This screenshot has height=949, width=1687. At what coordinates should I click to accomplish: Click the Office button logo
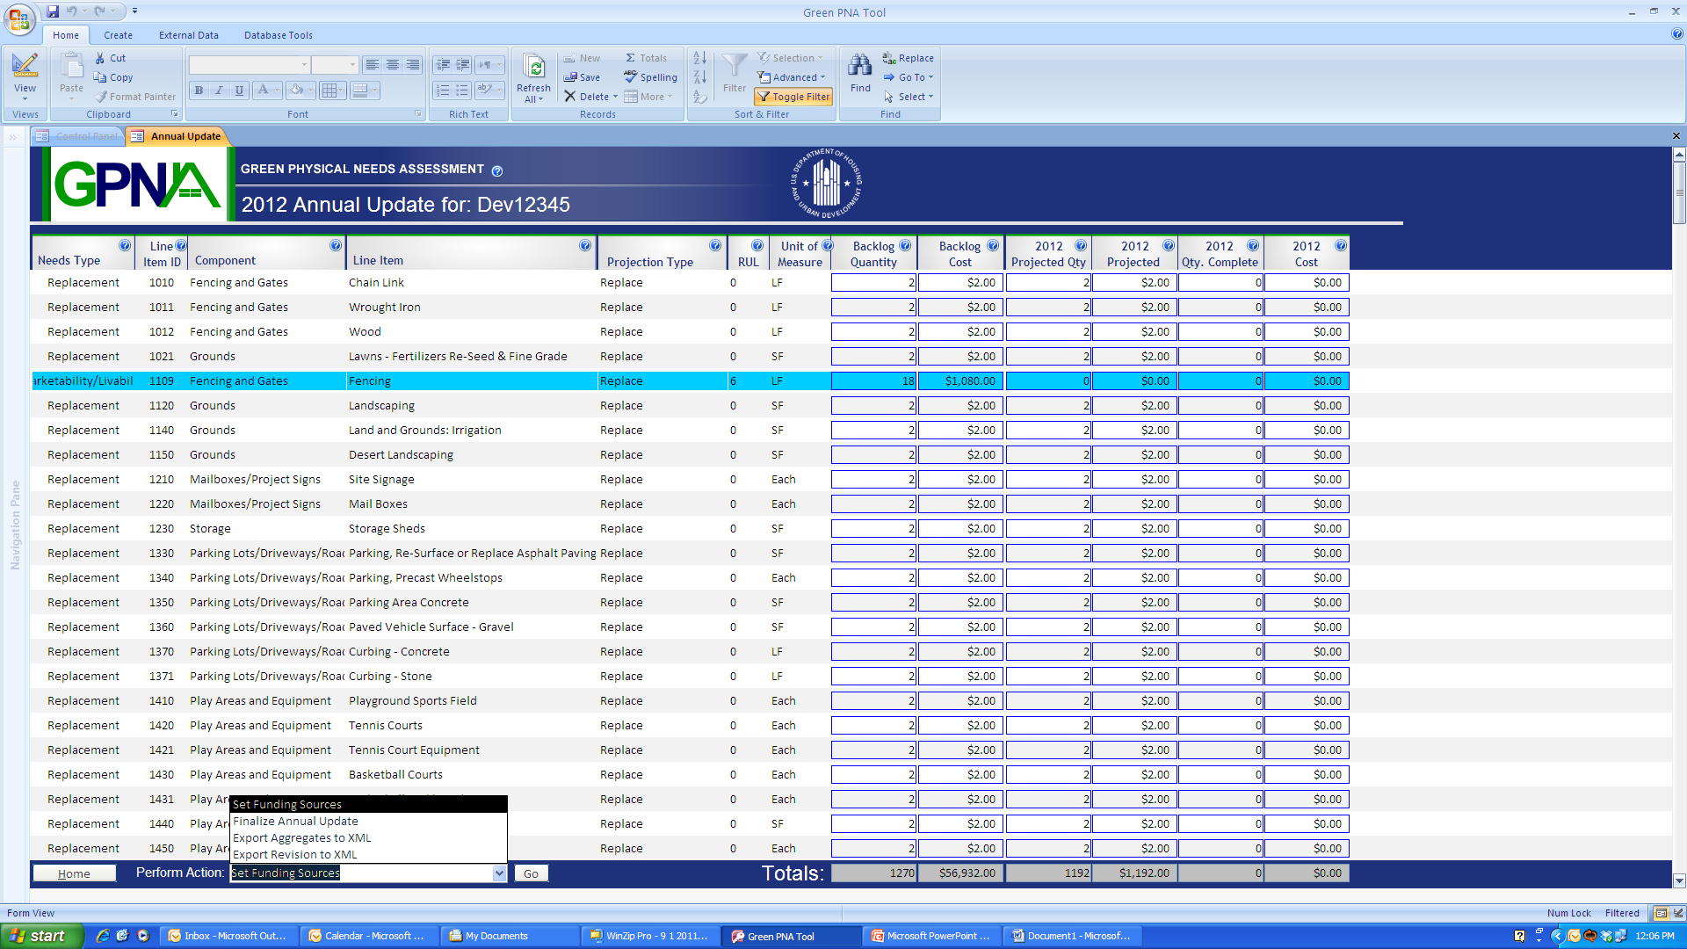point(19,18)
